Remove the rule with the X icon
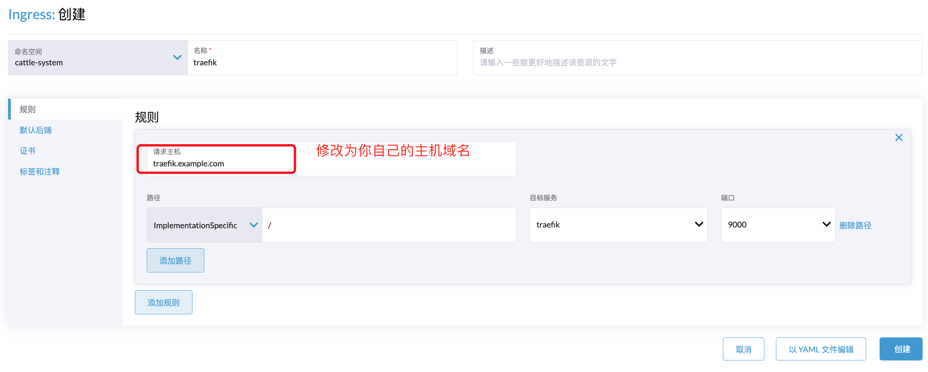Image resolution: width=928 pixels, height=372 pixels. tap(898, 138)
